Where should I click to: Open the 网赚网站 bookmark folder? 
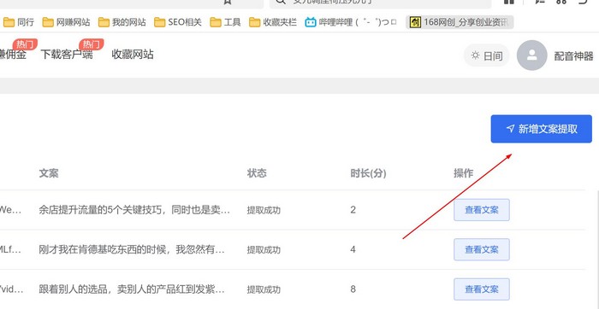[x=66, y=22]
